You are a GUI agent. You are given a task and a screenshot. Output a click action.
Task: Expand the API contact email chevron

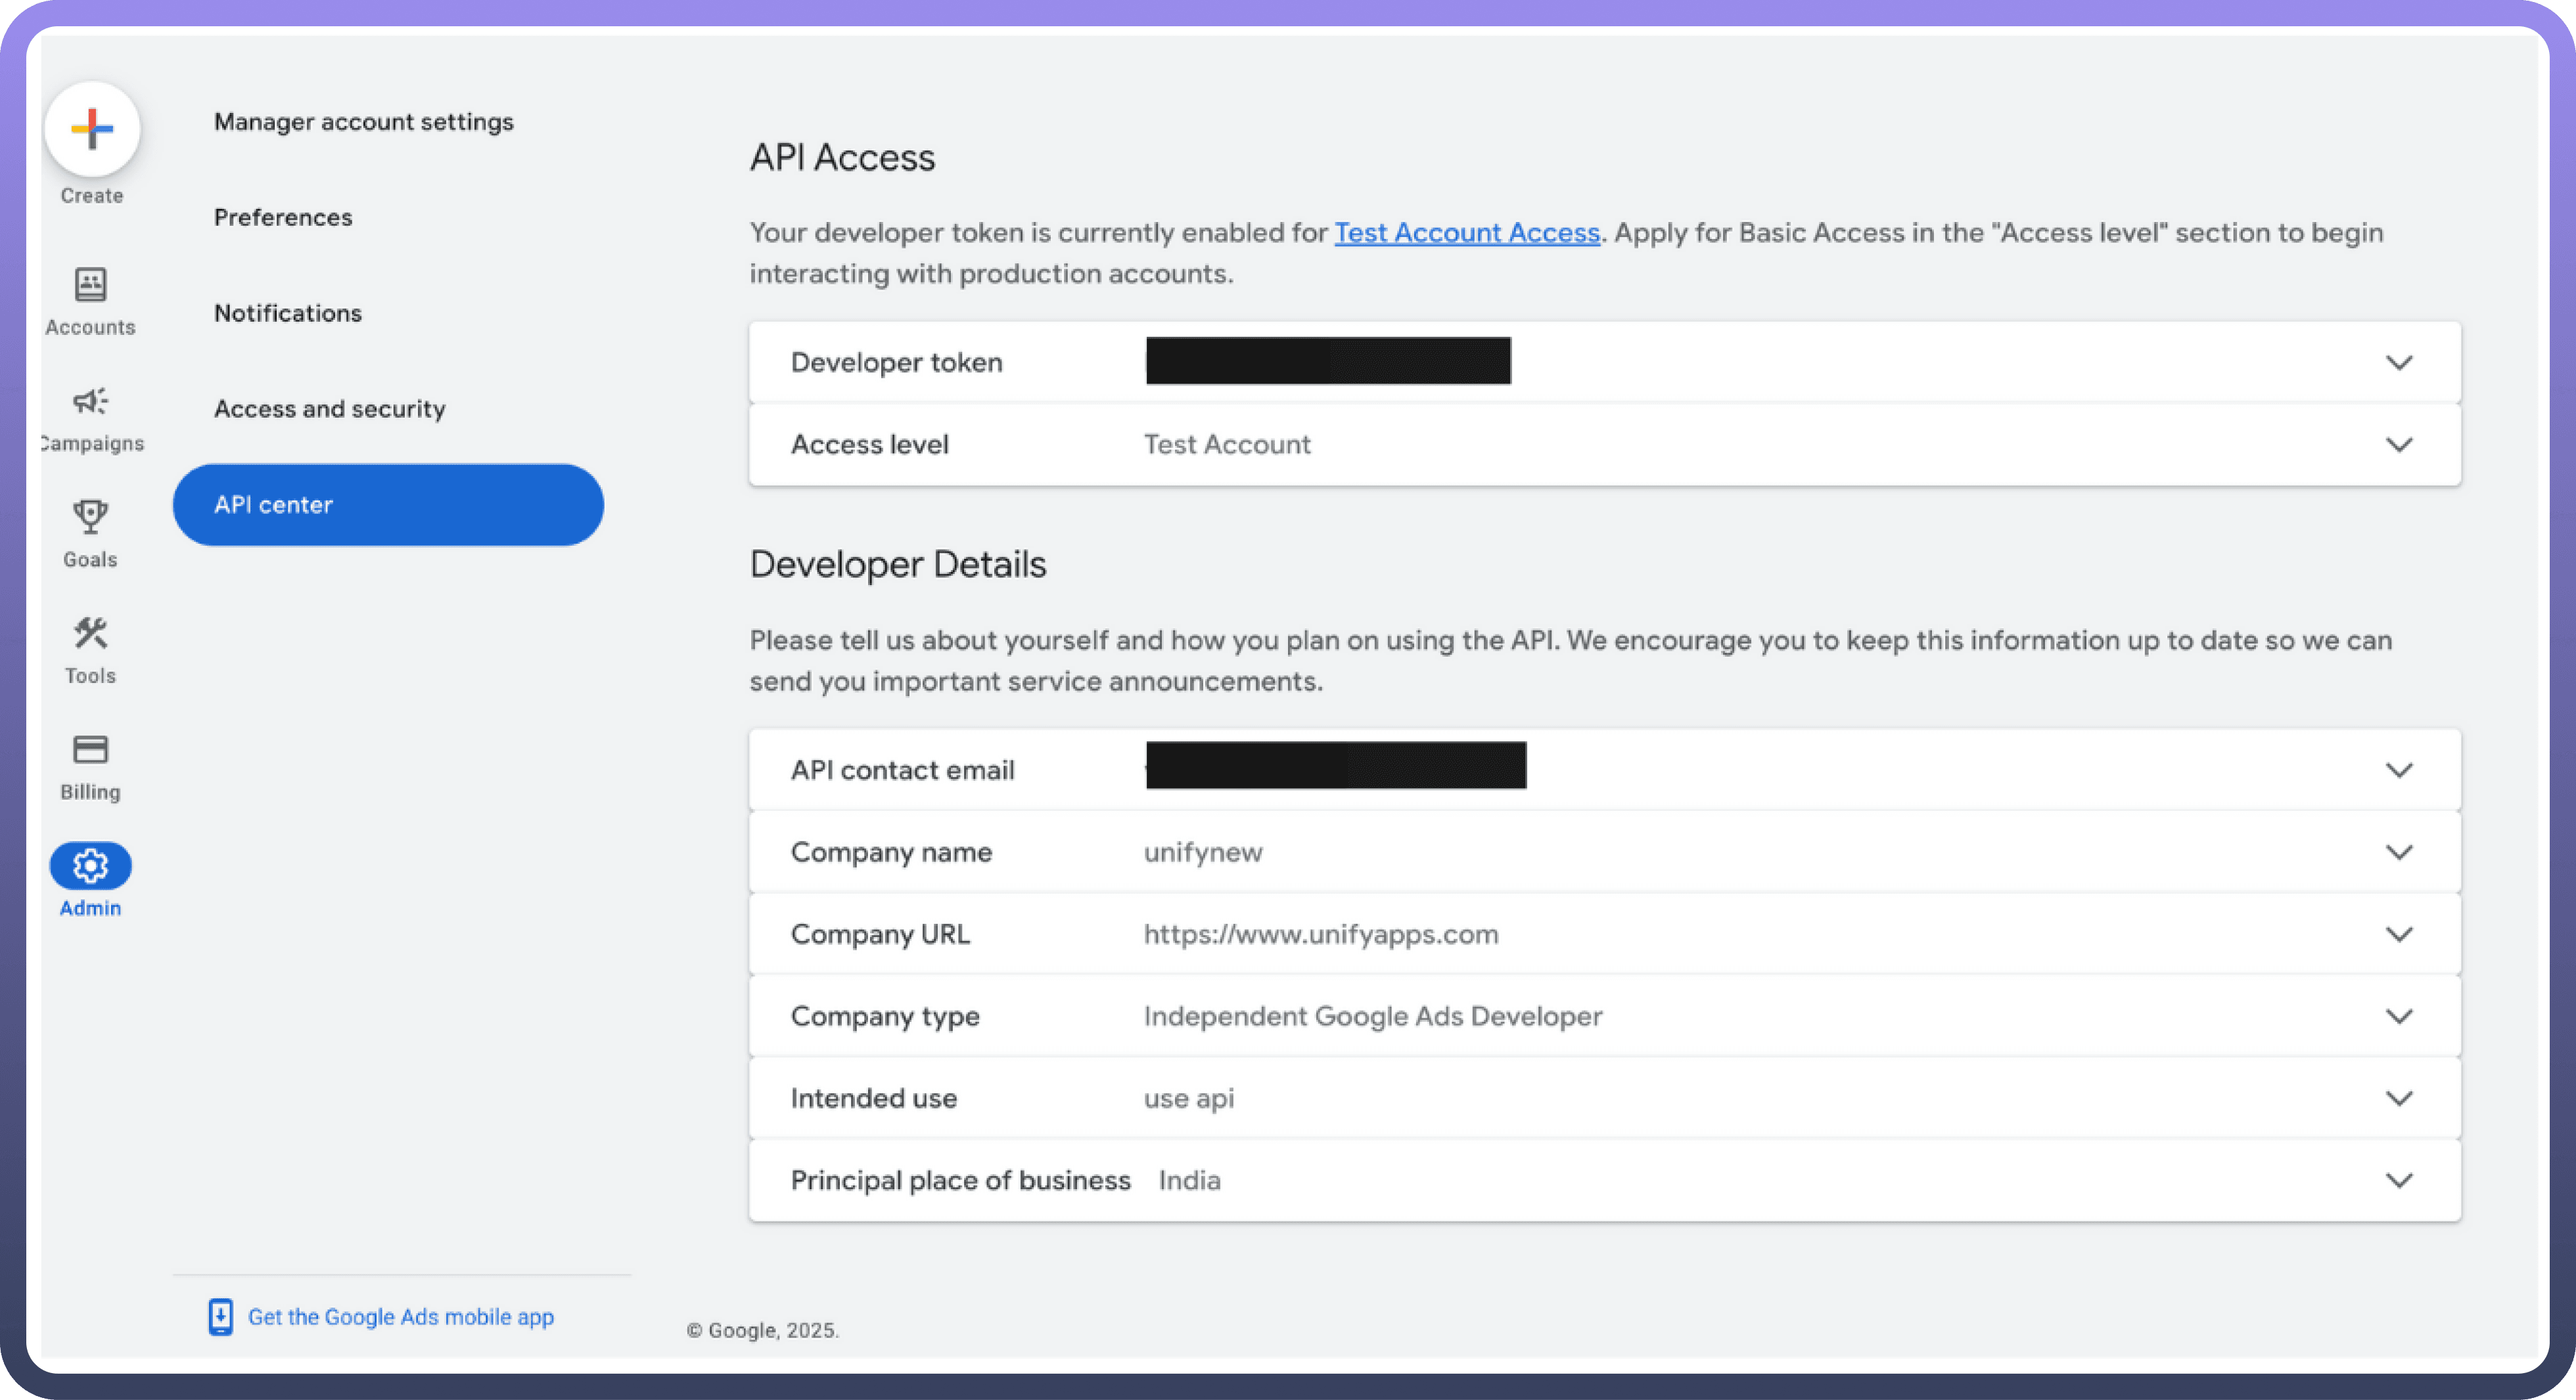2399,770
